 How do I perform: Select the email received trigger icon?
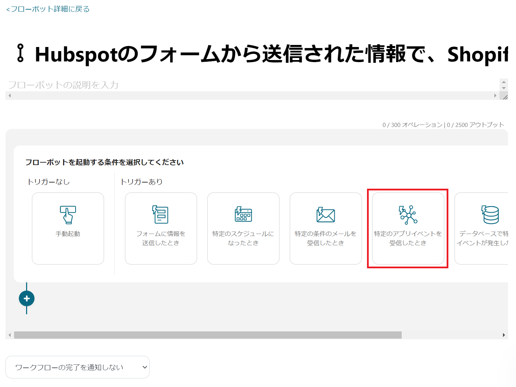click(x=325, y=215)
